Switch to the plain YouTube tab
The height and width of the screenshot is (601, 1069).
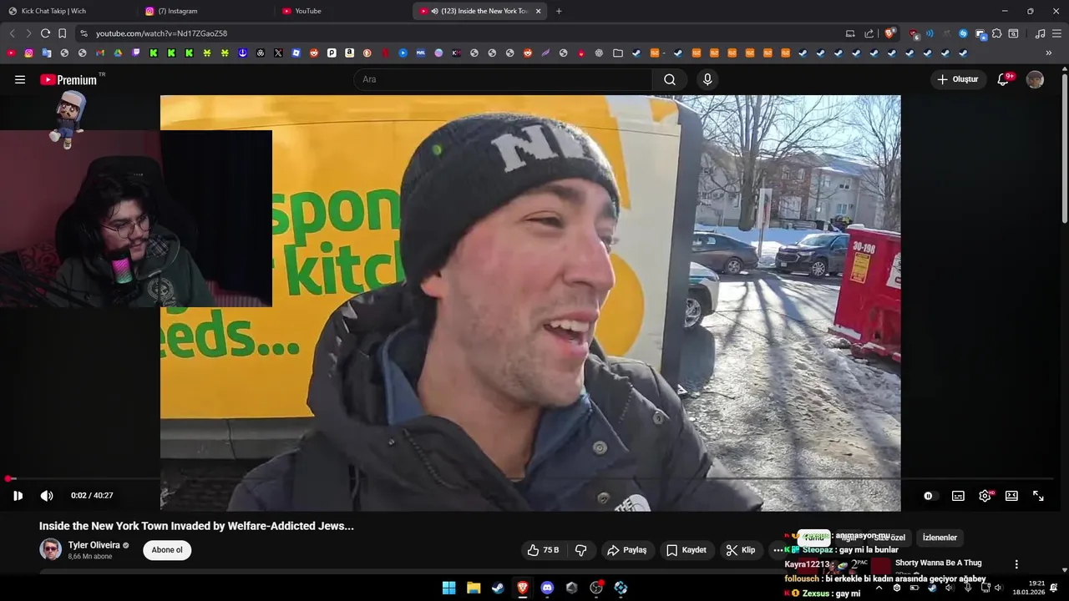[342, 11]
